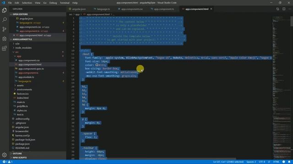
Task: Open the feedback smiley in the status bar
Action: point(284,162)
